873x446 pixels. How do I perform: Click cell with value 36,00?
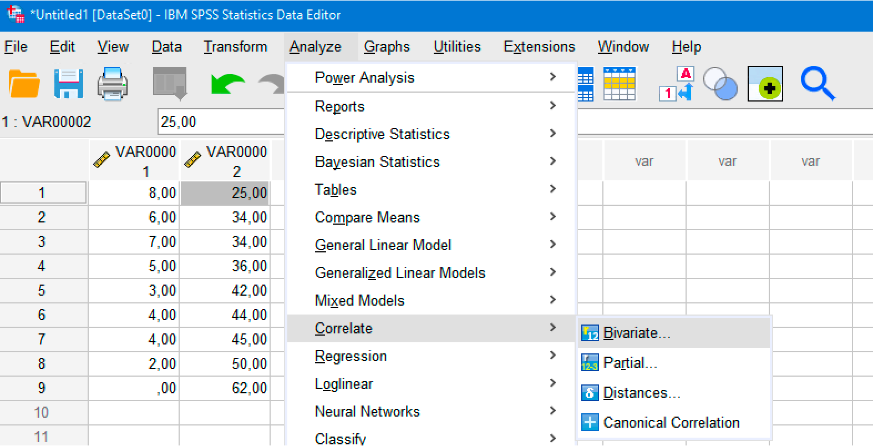pyautogui.click(x=225, y=266)
